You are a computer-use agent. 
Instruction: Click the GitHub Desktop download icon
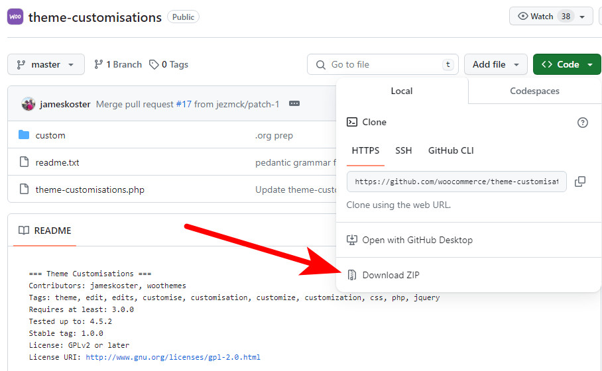click(351, 240)
